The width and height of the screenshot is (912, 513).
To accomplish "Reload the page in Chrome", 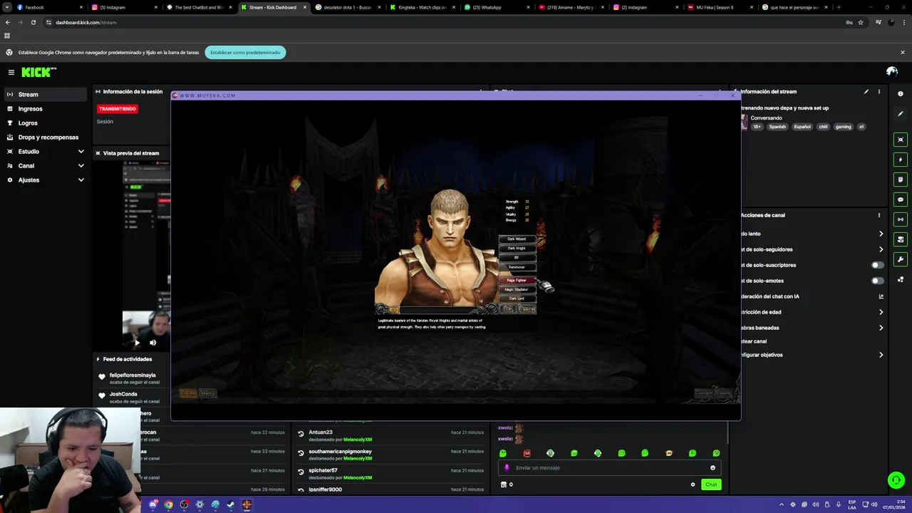I will (33, 22).
